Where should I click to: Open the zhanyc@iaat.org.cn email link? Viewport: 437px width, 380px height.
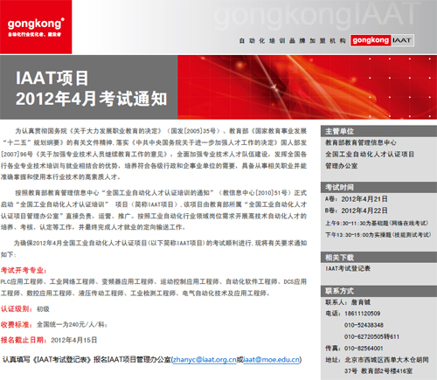pos(205,360)
